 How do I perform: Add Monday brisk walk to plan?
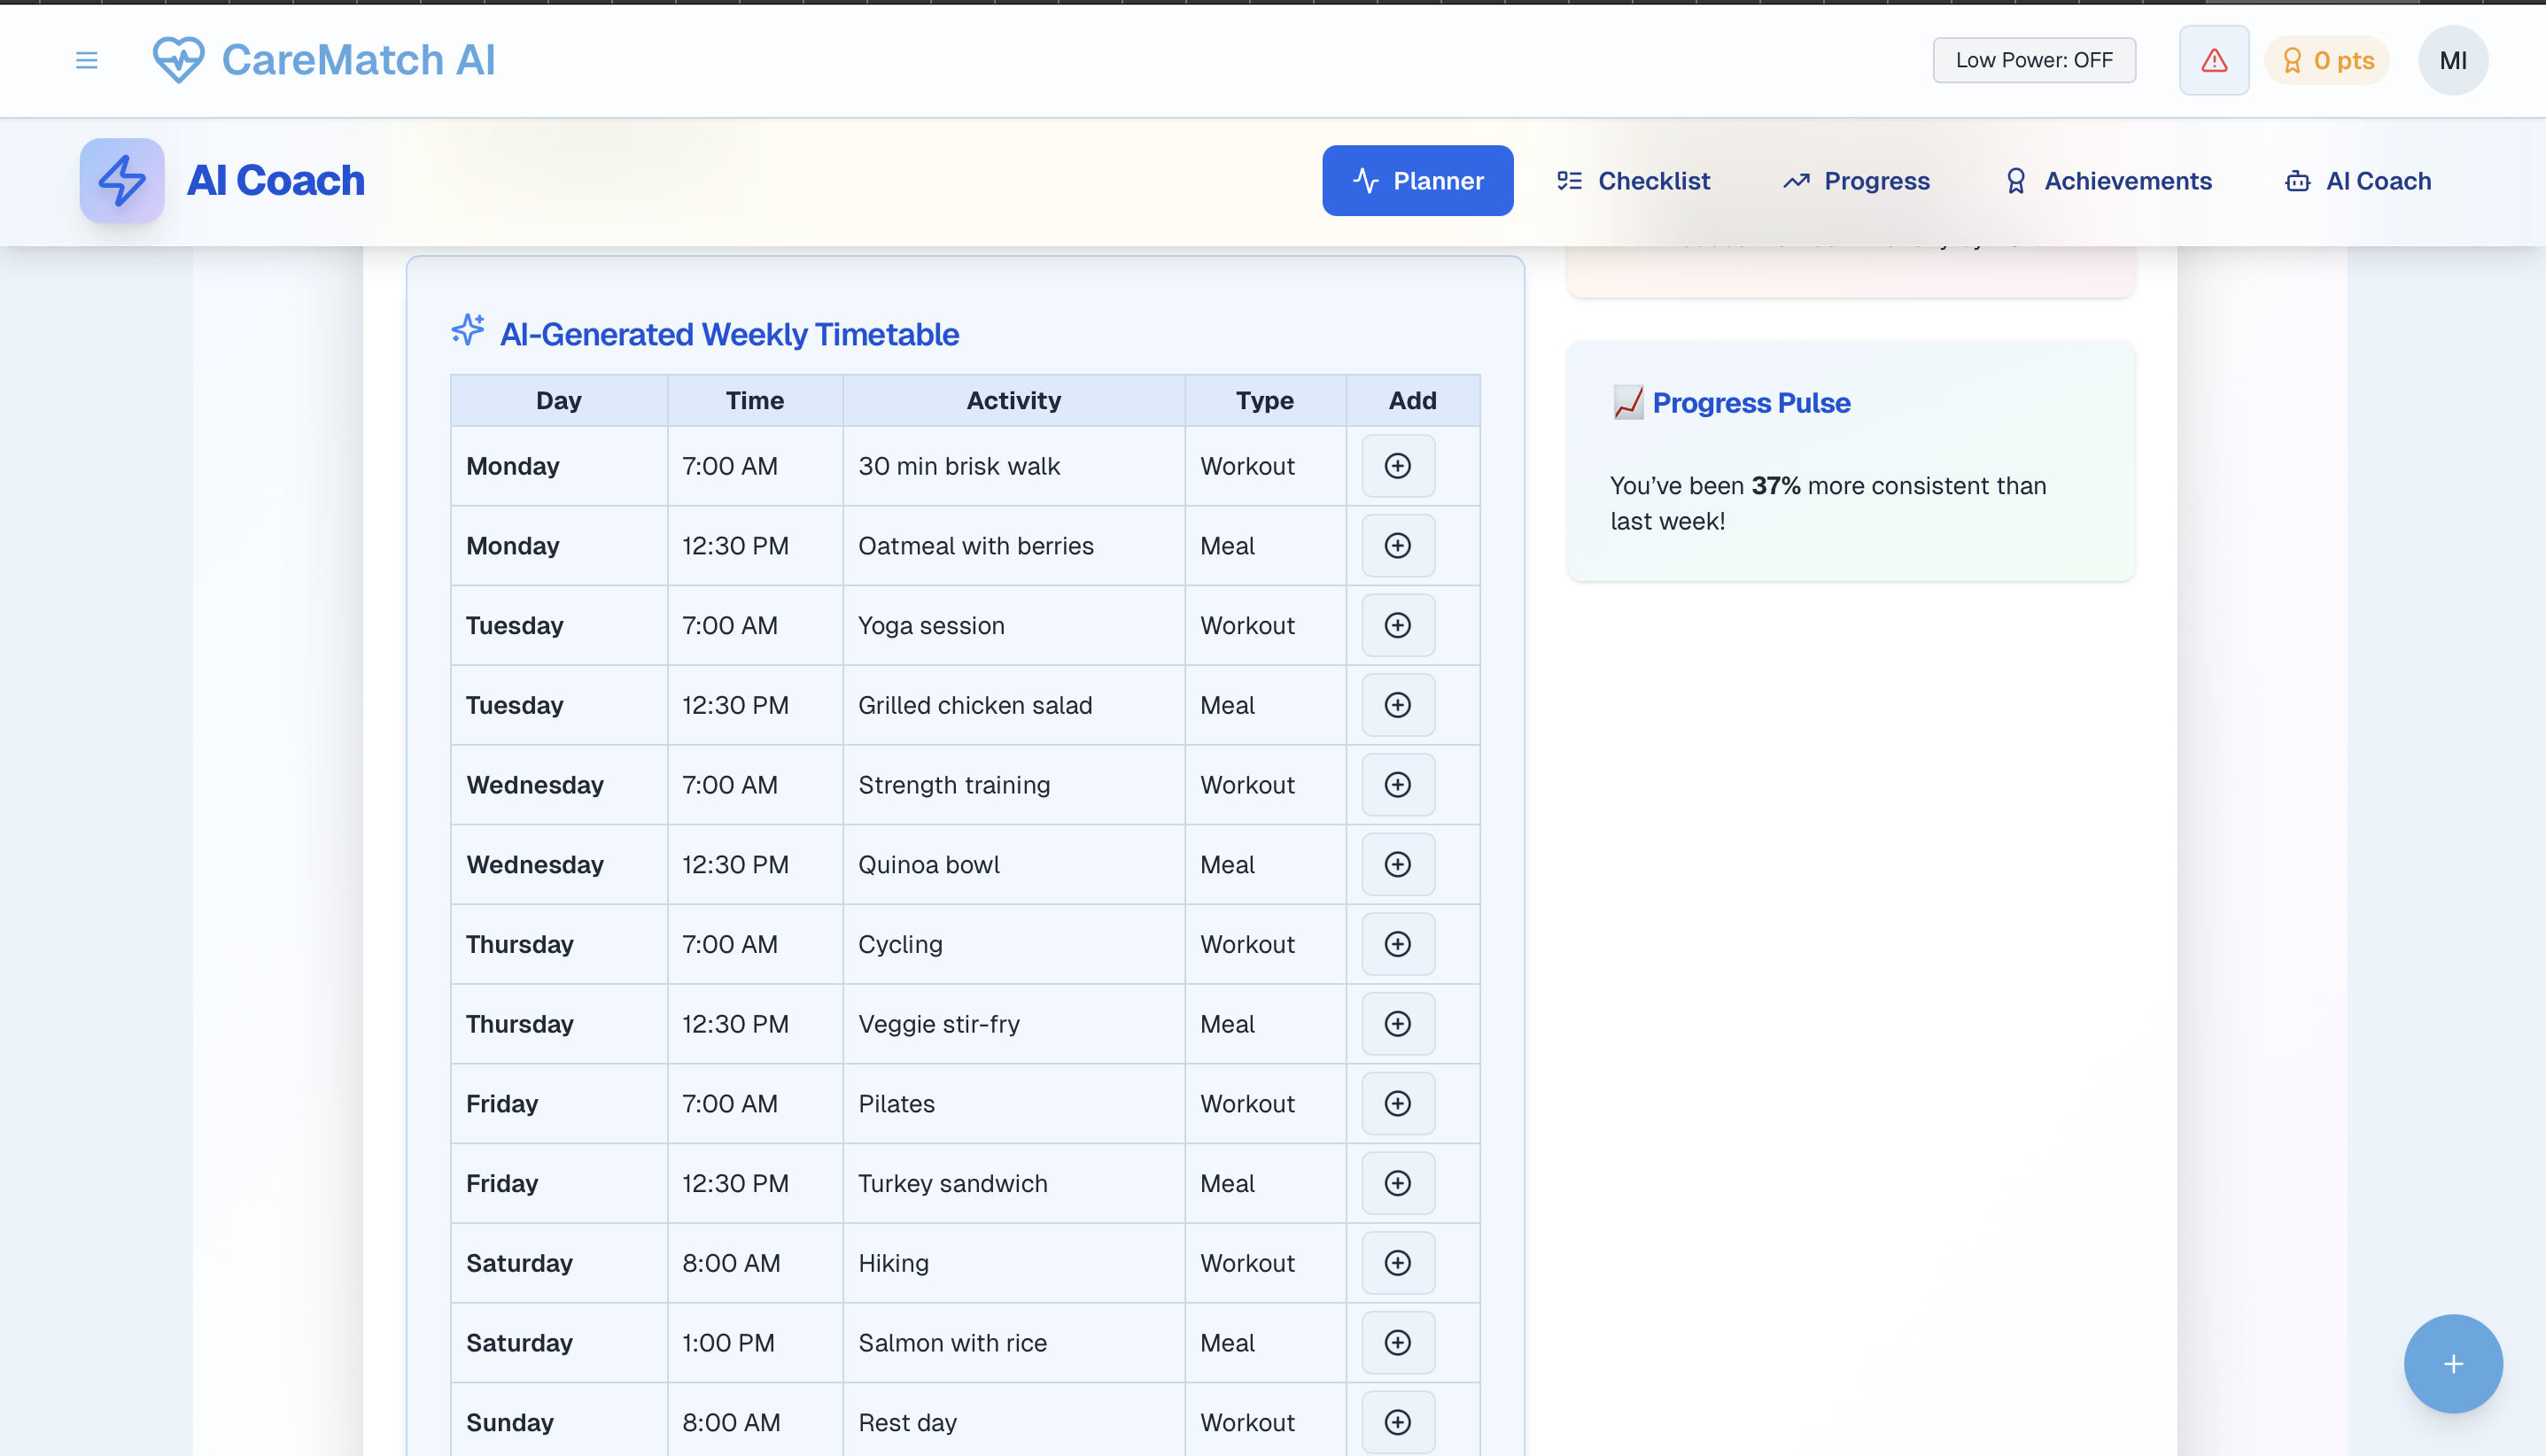1397,466
